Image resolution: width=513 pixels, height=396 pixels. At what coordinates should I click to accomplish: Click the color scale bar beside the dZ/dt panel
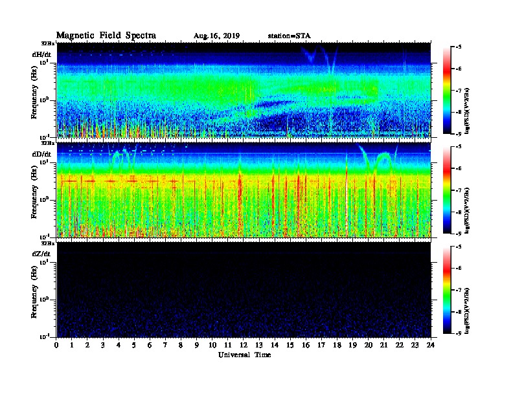(x=447, y=290)
